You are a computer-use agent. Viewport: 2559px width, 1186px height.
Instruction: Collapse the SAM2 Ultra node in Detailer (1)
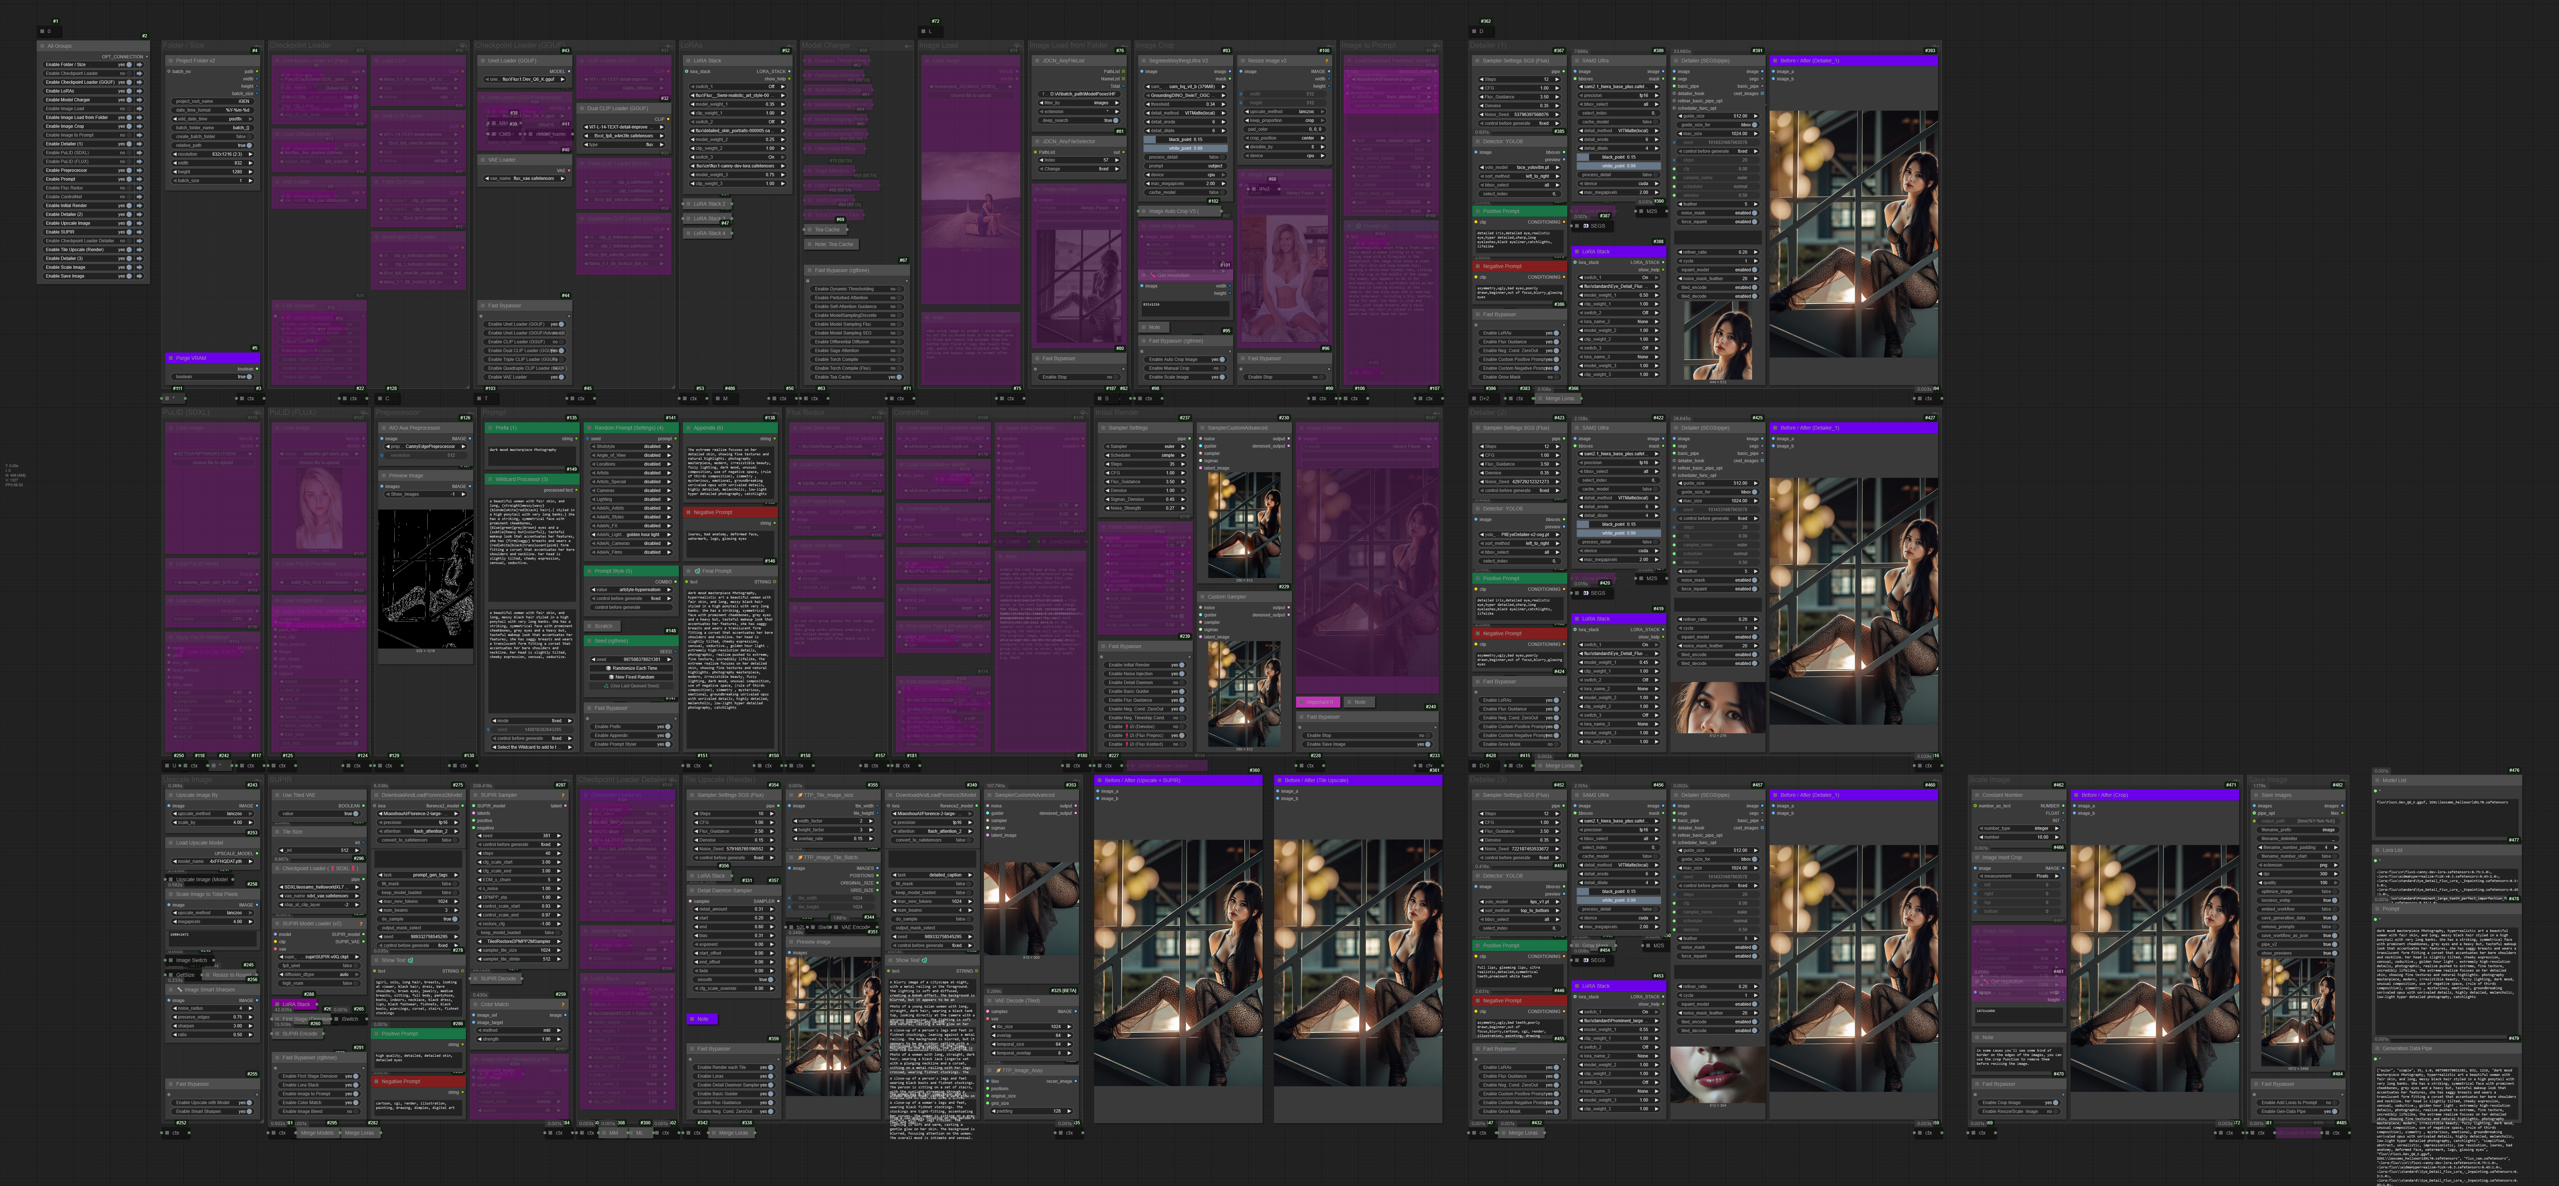1578,61
